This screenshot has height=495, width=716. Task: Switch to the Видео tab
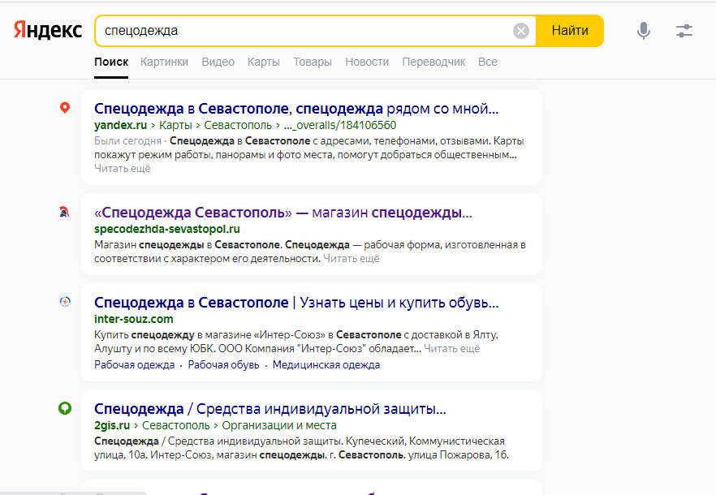pyautogui.click(x=218, y=62)
